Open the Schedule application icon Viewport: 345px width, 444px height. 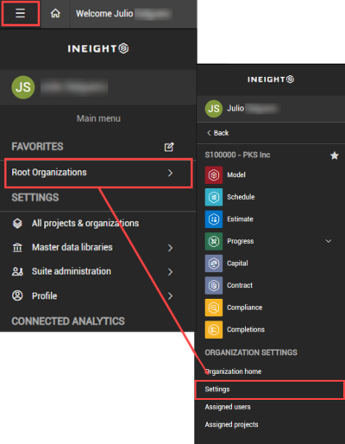click(214, 197)
